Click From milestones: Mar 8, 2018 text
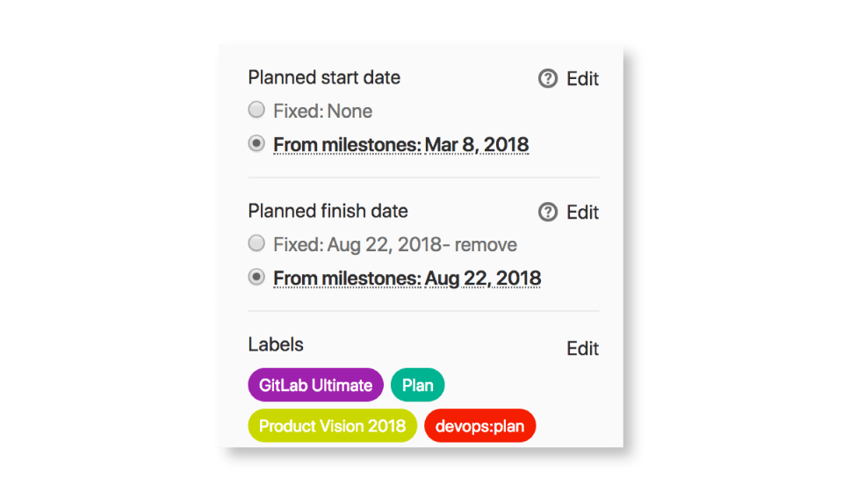Screen dimensions: 843x492 point(401,145)
